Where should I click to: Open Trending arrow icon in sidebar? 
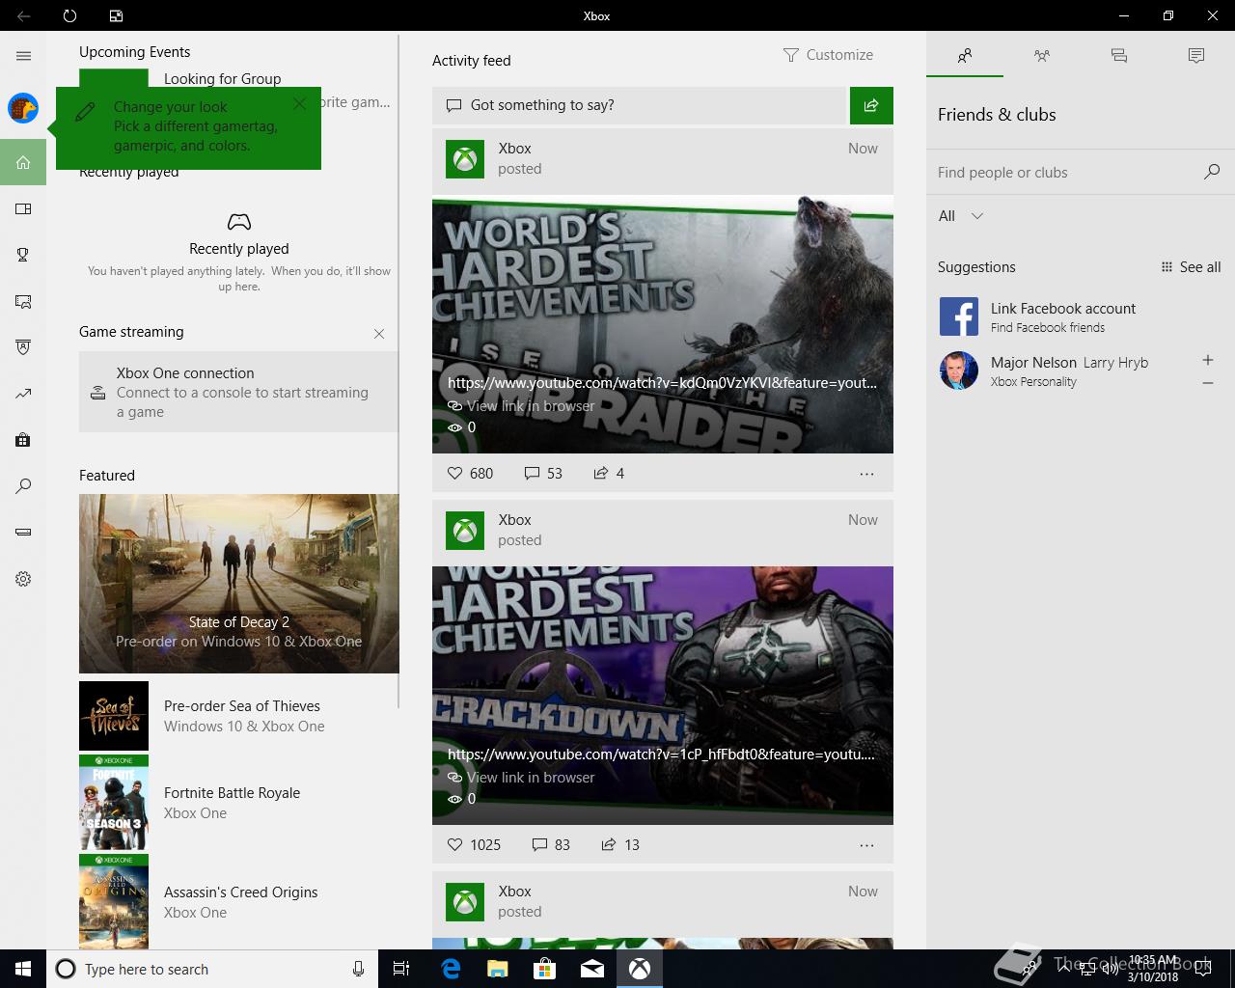(x=23, y=394)
